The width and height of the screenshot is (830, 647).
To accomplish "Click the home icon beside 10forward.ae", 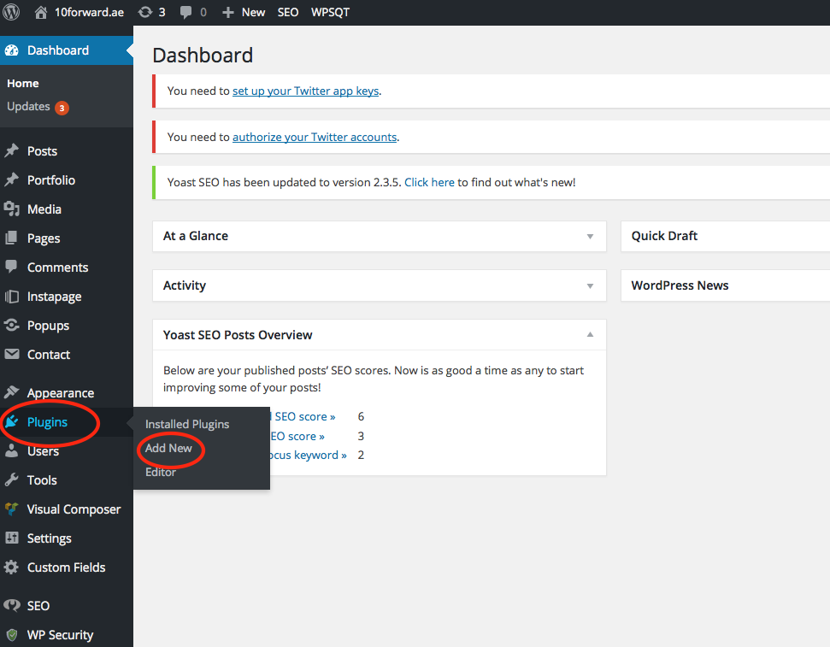I will [x=41, y=12].
